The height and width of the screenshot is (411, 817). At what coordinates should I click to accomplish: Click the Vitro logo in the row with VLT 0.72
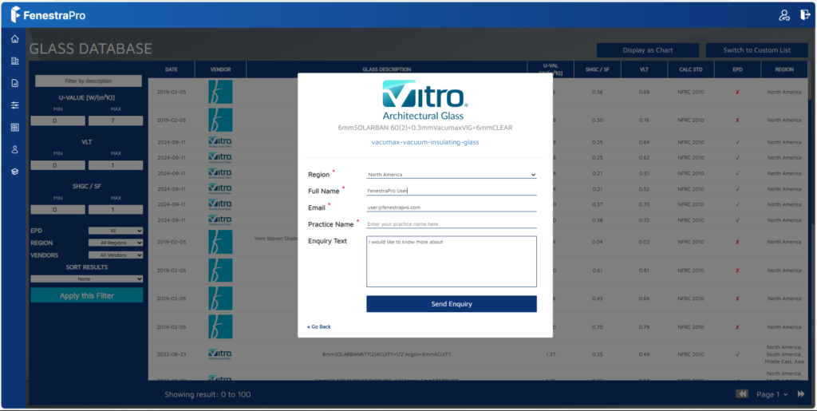coord(220,219)
